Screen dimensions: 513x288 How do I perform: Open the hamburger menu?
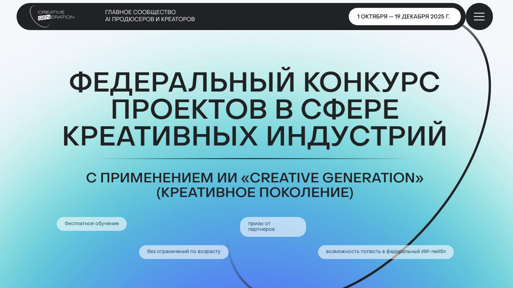(479, 17)
